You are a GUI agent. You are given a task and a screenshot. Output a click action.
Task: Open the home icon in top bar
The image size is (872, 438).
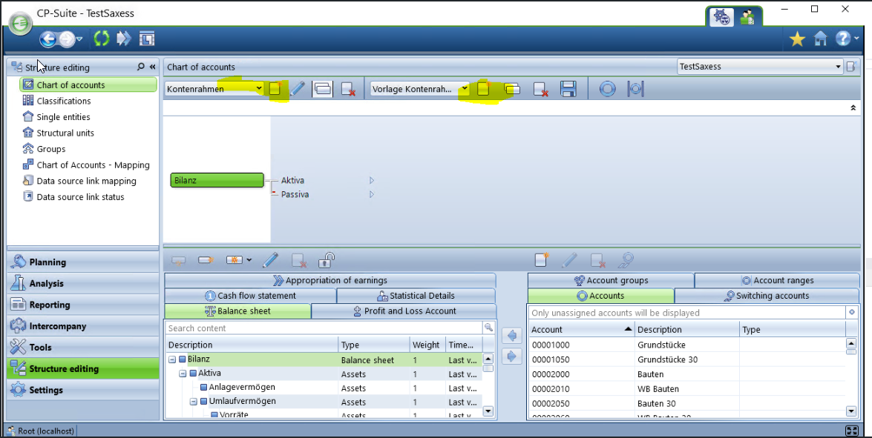(x=820, y=39)
